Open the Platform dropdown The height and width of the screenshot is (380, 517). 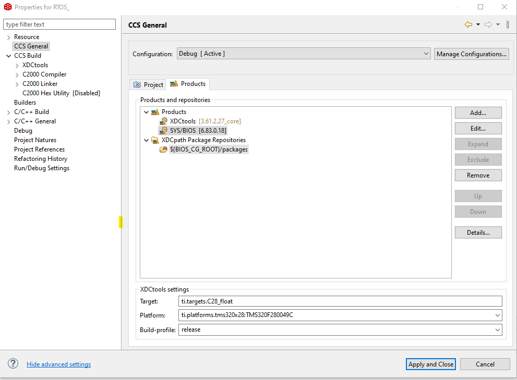coord(495,315)
